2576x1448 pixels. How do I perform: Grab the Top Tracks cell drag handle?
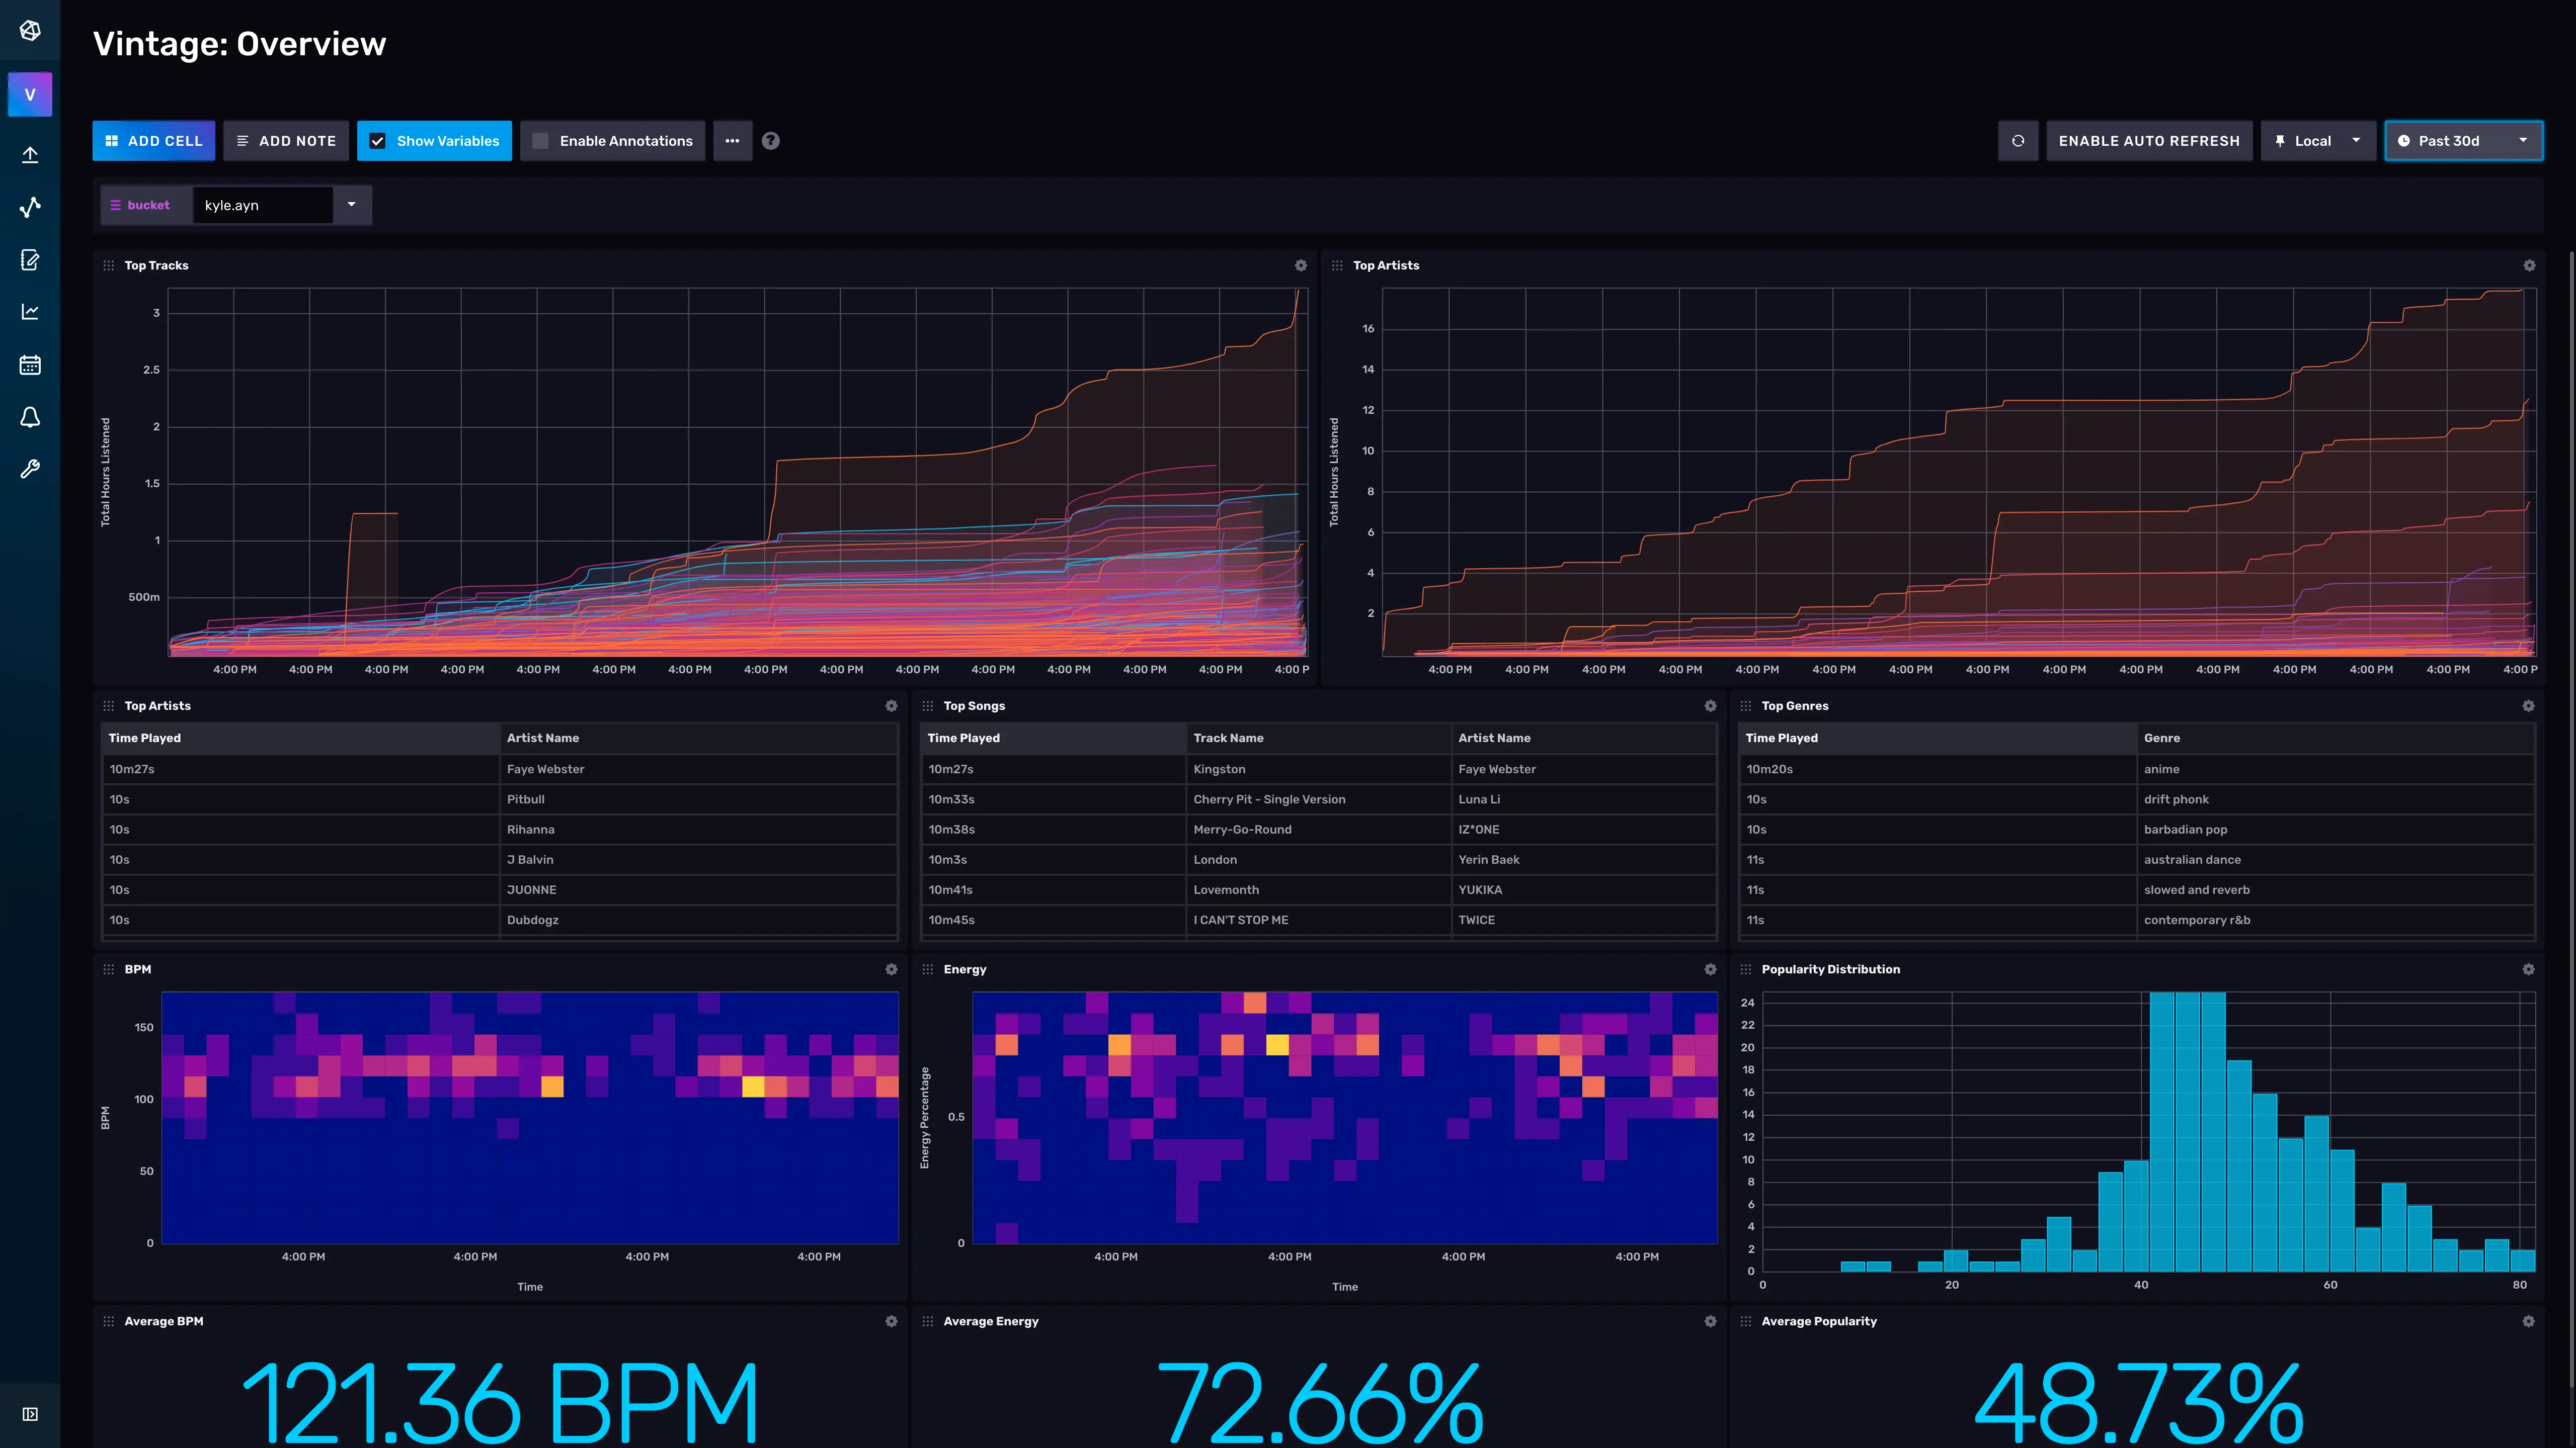click(109, 266)
